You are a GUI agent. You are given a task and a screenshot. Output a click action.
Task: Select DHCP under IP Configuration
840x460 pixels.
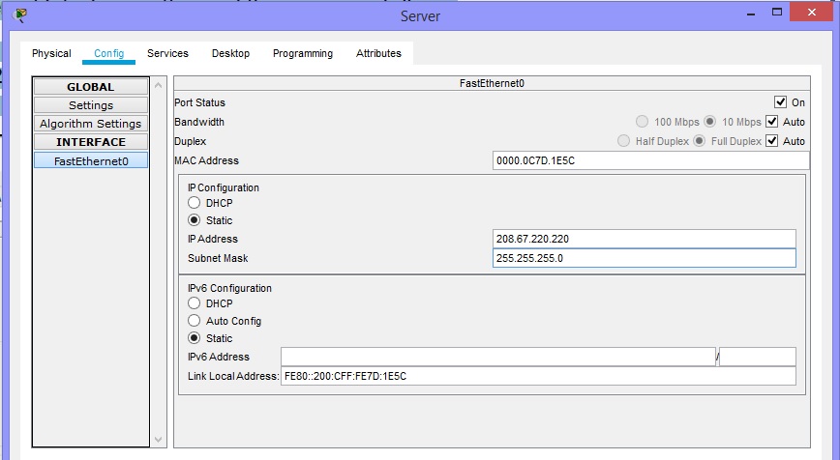click(x=195, y=203)
